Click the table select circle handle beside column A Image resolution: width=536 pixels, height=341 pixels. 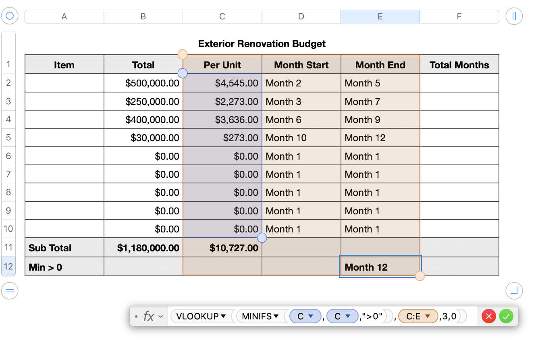tap(10, 16)
